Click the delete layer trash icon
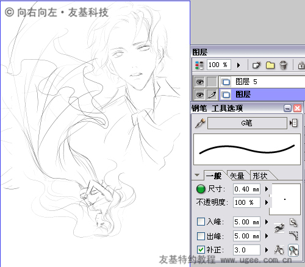Viewport: 305px width, 267px height. pos(283,65)
